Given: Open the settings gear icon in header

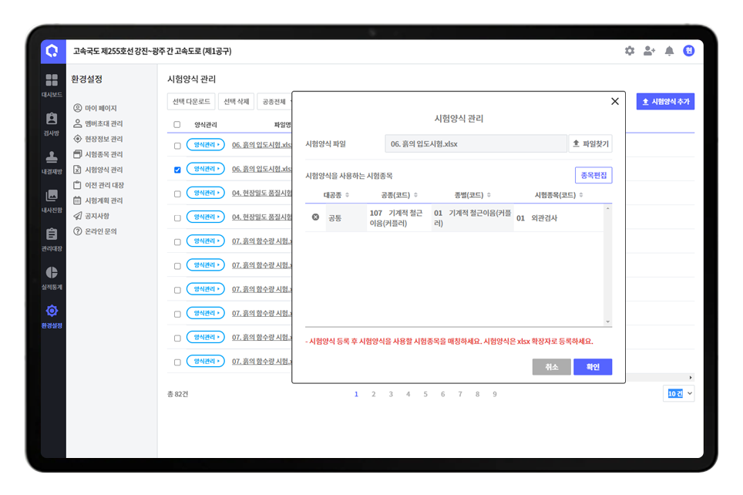Looking at the screenshot, I should pos(630,51).
